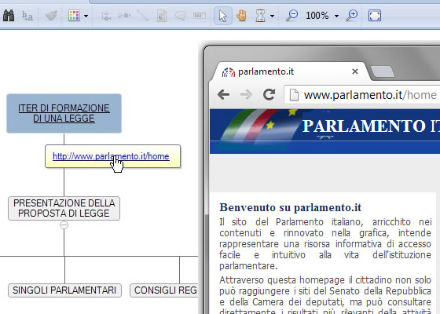Open the 100% zoom level dropdown

pyautogui.click(x=337, y=16)
